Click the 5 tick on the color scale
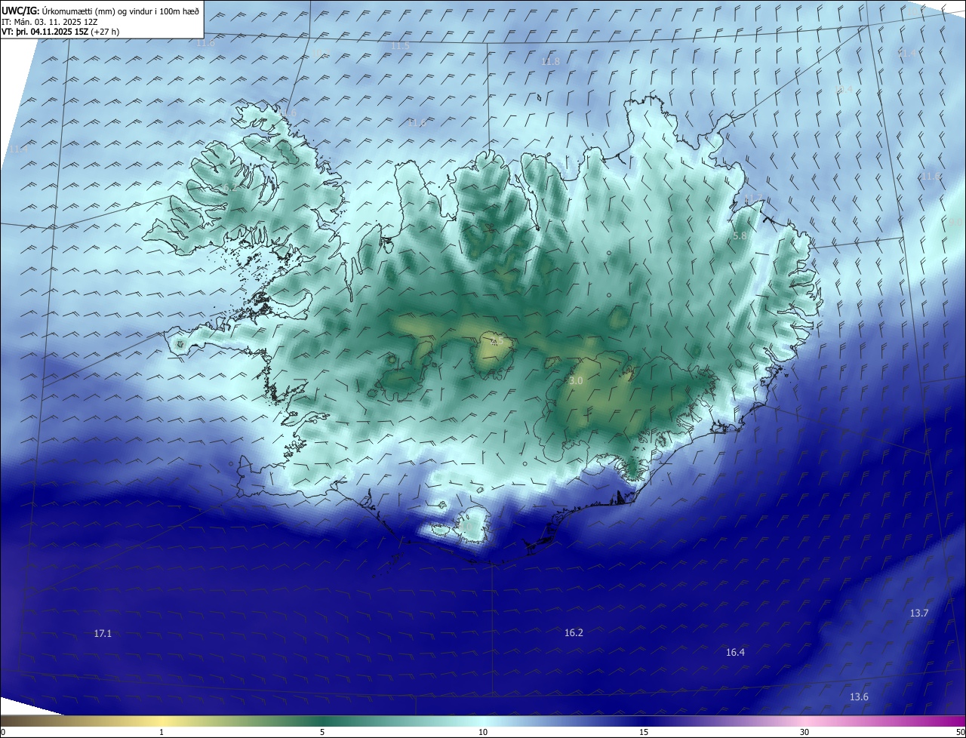This screenshot has width=966, height=738. [322, 732]
